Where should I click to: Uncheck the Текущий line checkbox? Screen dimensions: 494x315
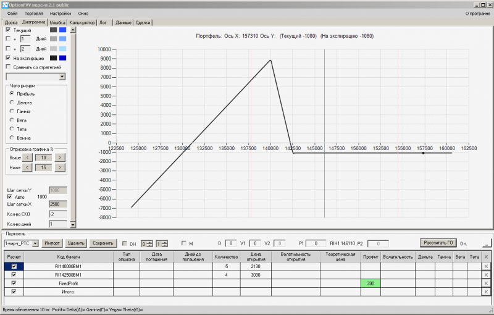point(8,30)
